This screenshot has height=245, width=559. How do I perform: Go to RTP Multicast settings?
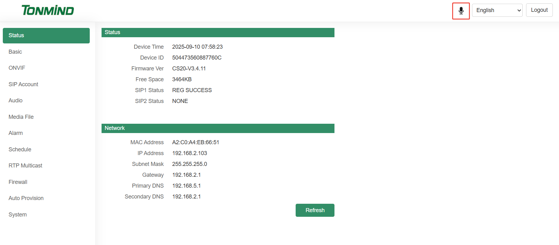coord(25,166)
